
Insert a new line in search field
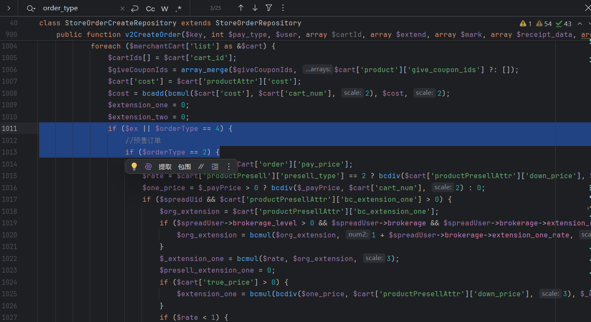[x=135, y=8]
